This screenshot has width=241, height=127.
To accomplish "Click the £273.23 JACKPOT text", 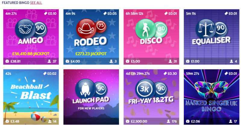I will tap(91, 54).
